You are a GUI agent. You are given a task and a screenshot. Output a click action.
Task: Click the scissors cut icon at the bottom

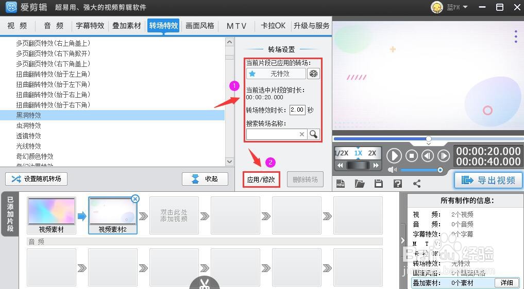[x=204, y=284]
